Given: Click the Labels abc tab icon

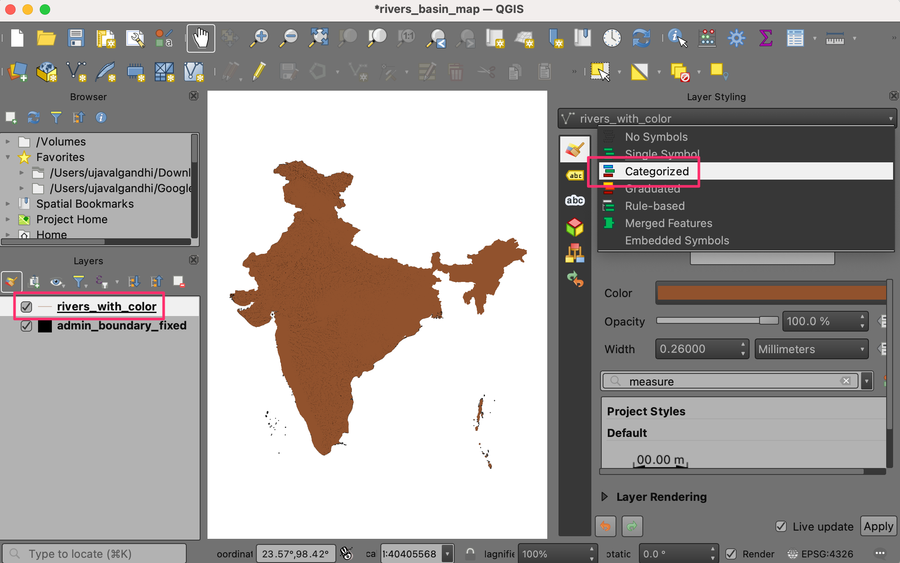Looking at the screenshot, I should click(574, 175).
